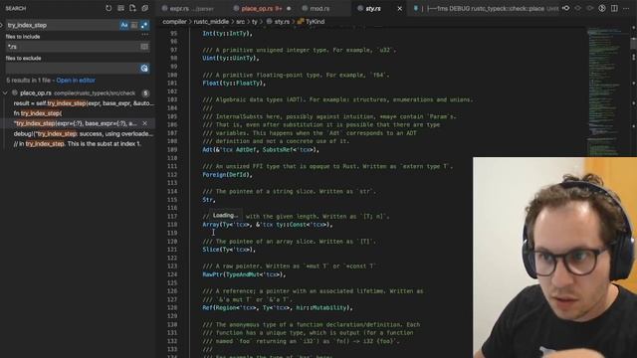
Task: Collapse the place_op.rs results group
Action: tap(5, 92)
